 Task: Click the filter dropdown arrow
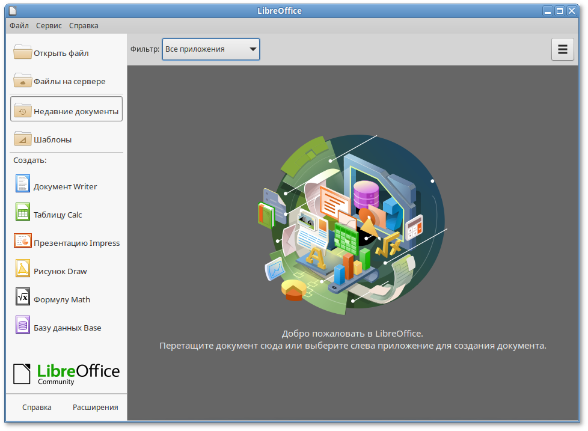pyautogui.click(x=253, y=49)
